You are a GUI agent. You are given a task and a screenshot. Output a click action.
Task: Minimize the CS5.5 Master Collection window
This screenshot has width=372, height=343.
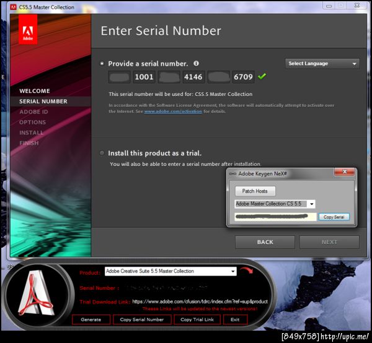pos(329,6)
